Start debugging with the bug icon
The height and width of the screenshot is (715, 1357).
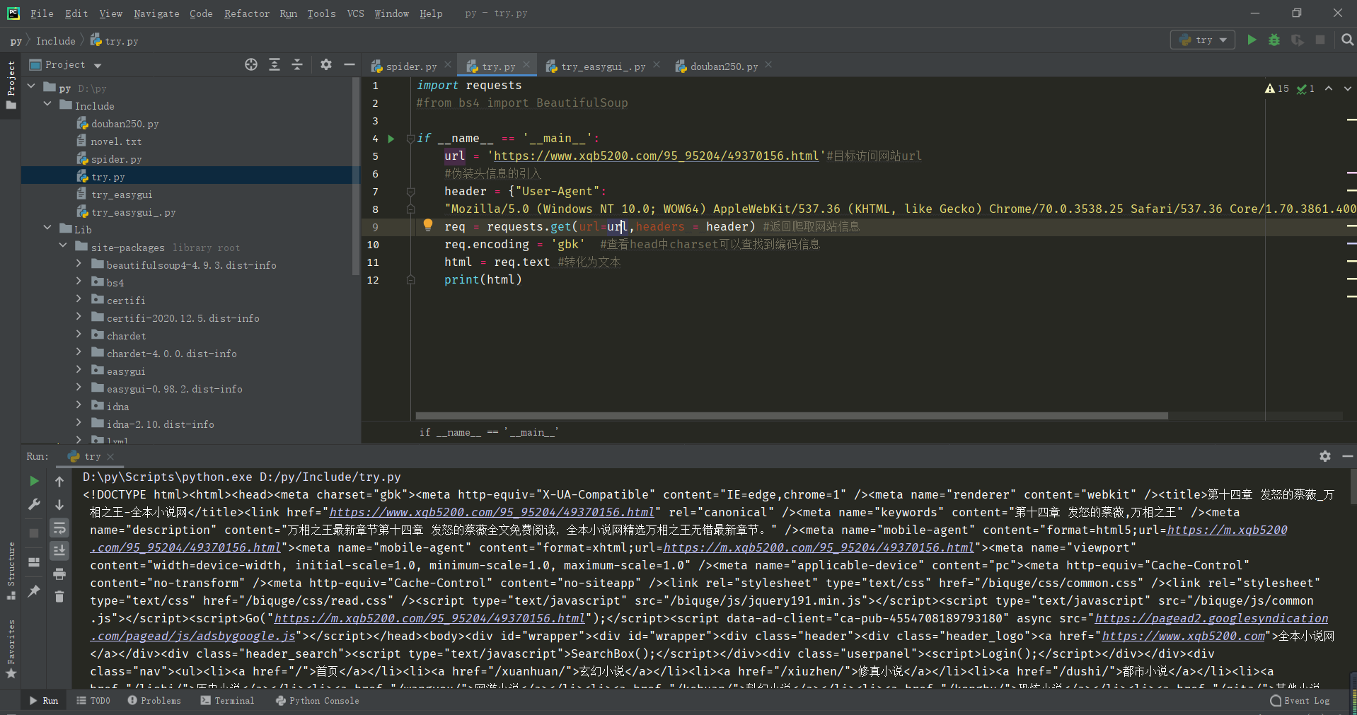(1274, 40)
